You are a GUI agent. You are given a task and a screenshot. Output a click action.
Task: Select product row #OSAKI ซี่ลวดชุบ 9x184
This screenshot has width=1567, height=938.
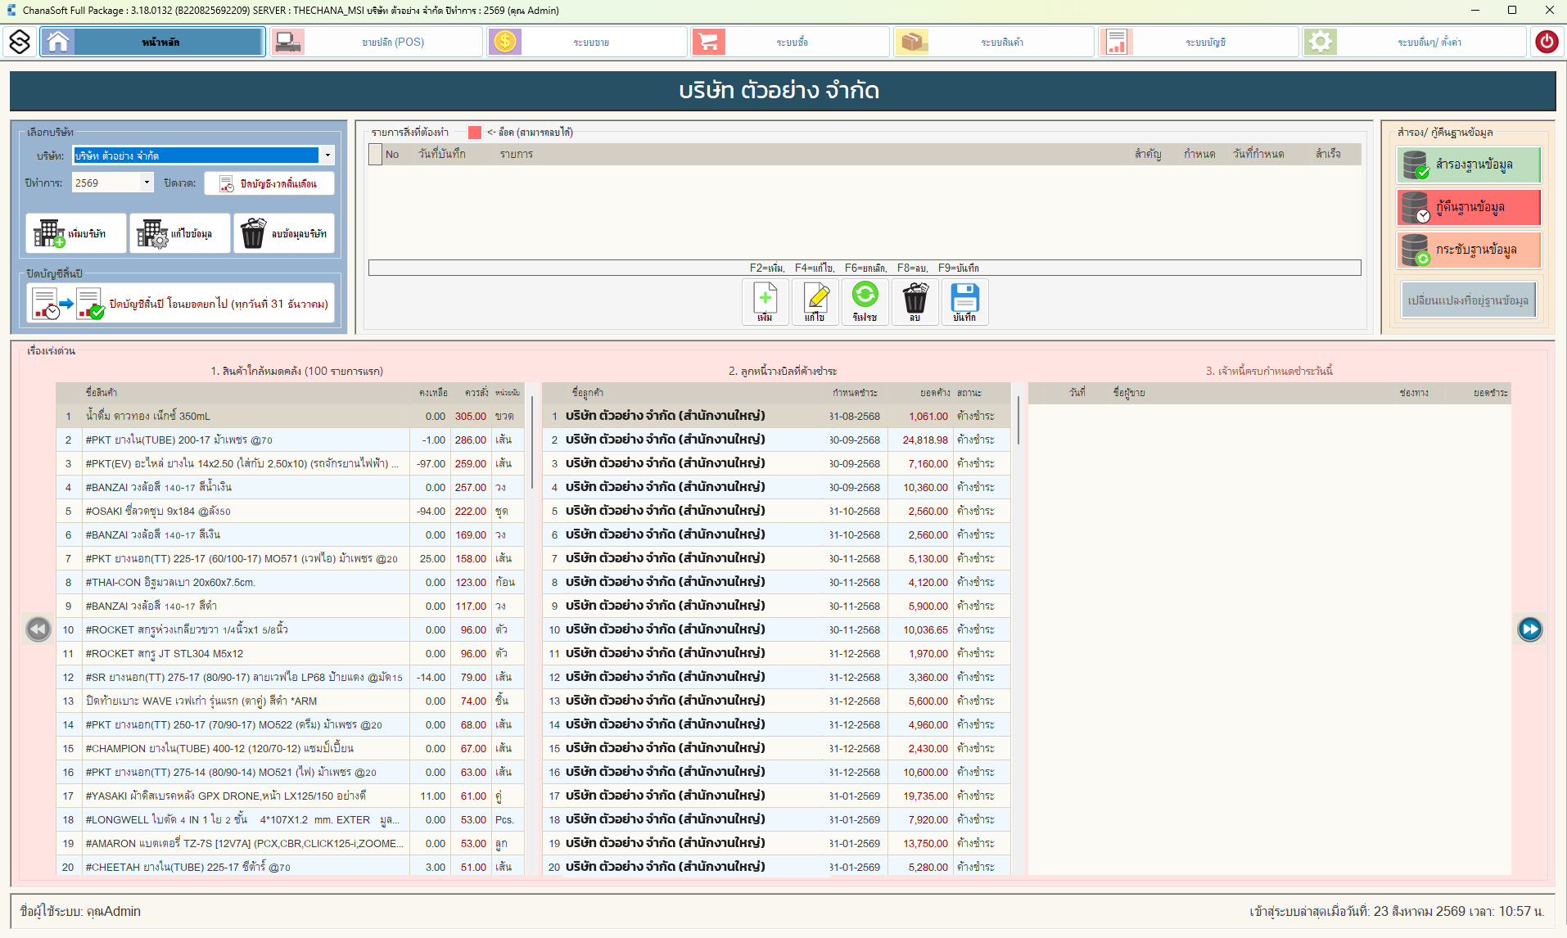pos(291,511)
